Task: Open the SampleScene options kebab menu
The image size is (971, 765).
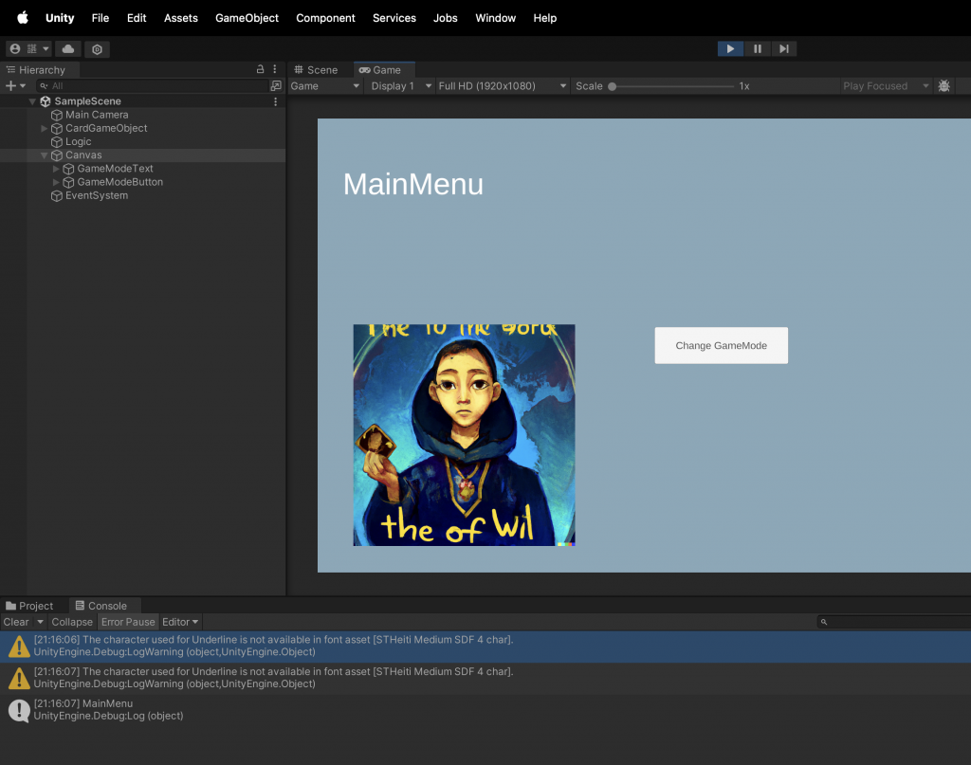Action: (276, 101)
